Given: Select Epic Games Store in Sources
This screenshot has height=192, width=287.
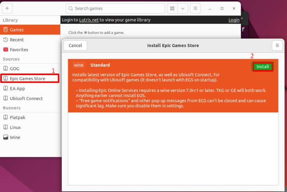Looking at the screenshot, I should tap(30, 78).
